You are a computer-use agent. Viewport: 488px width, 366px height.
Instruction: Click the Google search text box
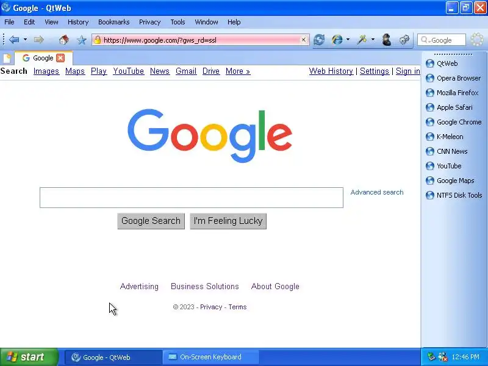(x=192, y=198)
